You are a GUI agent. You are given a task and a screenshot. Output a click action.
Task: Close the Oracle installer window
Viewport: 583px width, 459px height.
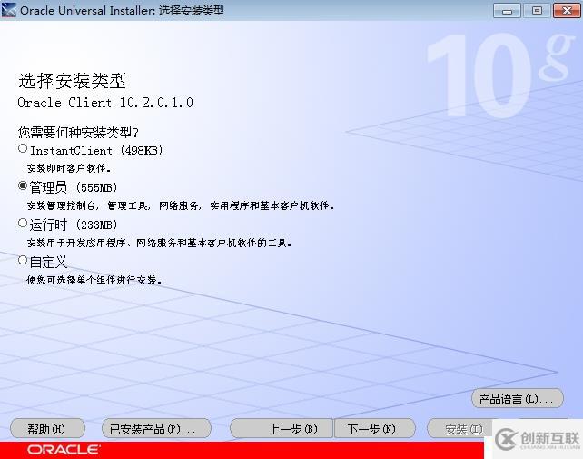(x=567, y=11)
